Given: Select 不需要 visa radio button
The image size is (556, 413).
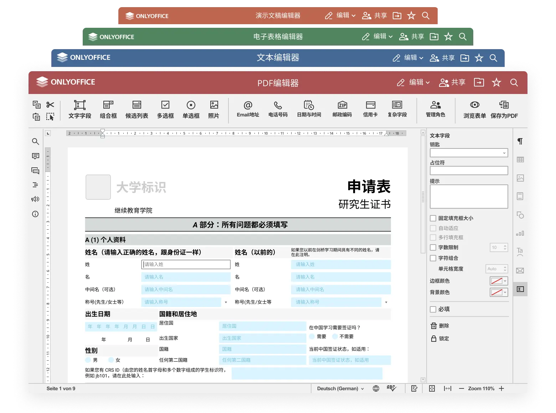Looking at the screenshot, I should (335, 336).
